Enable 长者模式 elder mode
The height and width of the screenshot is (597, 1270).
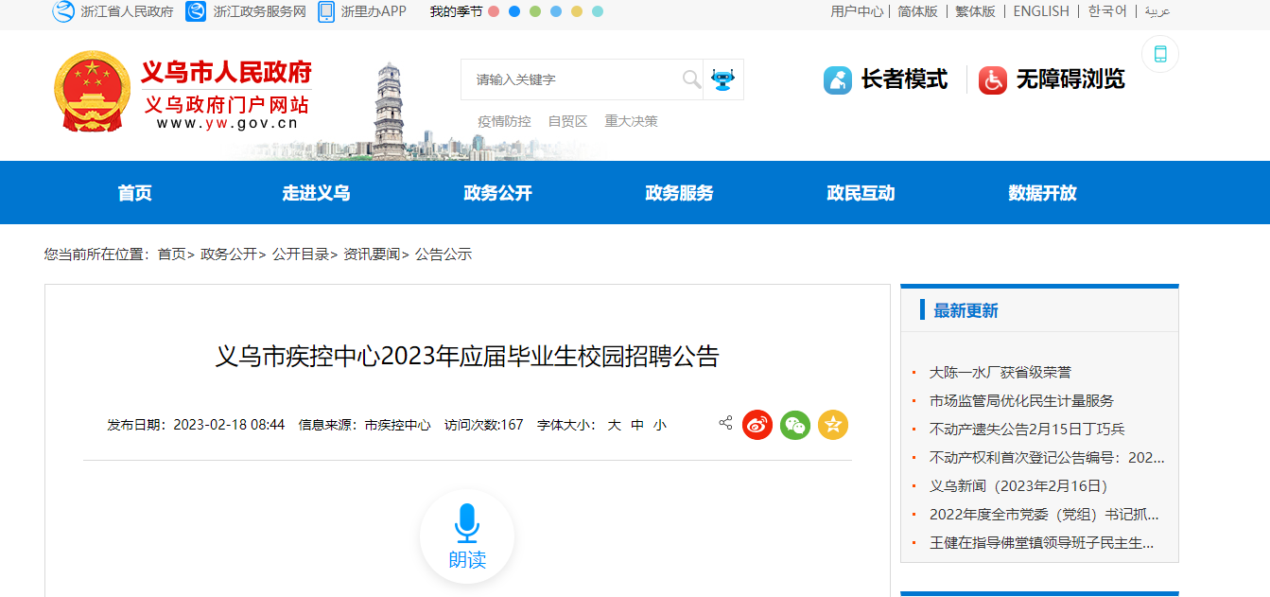click(885, 79)
